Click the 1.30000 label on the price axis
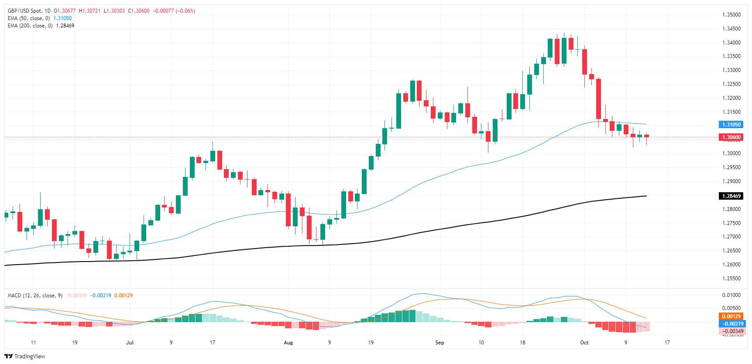This screenshot has width=752, height=364. point(731,153)
